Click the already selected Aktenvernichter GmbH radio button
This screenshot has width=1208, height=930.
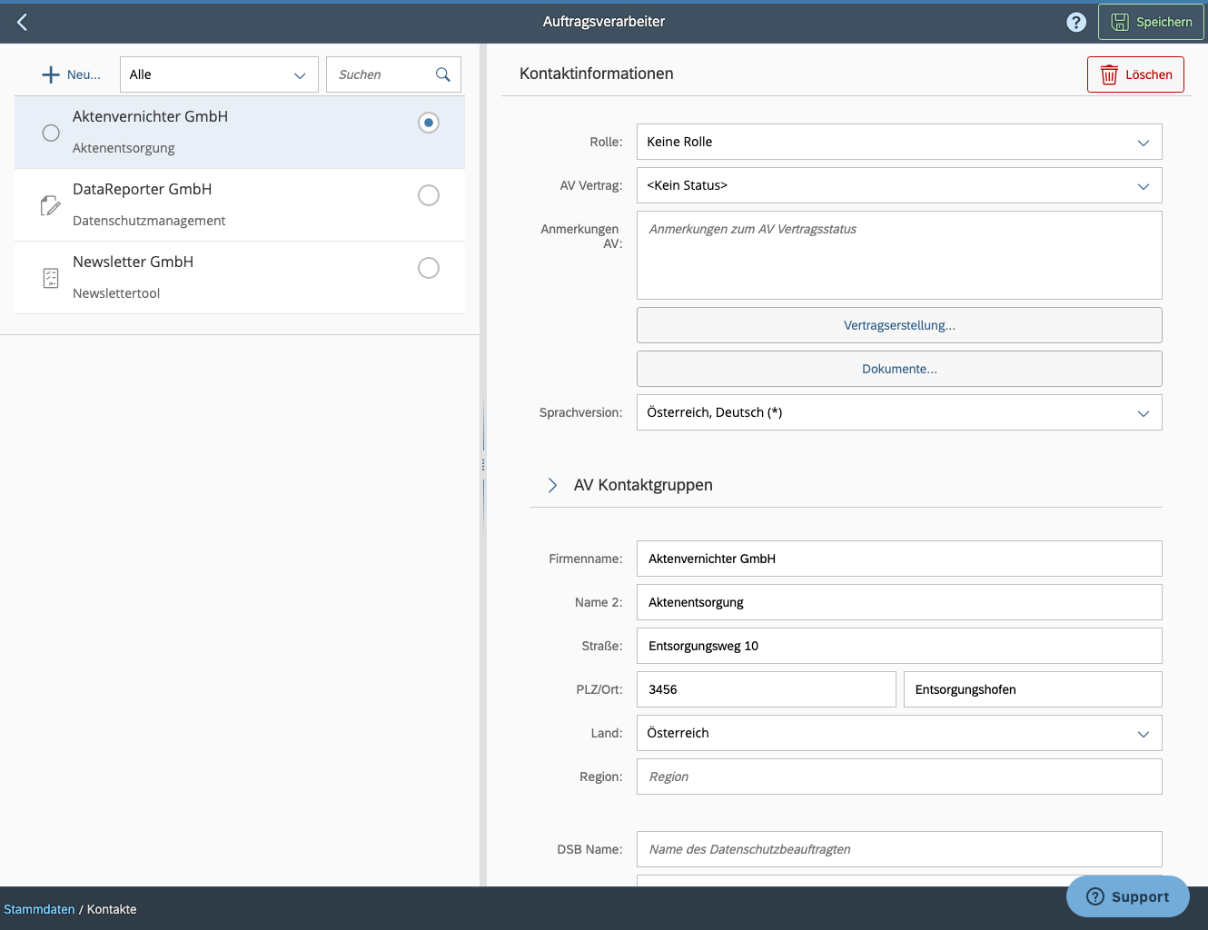428,122
